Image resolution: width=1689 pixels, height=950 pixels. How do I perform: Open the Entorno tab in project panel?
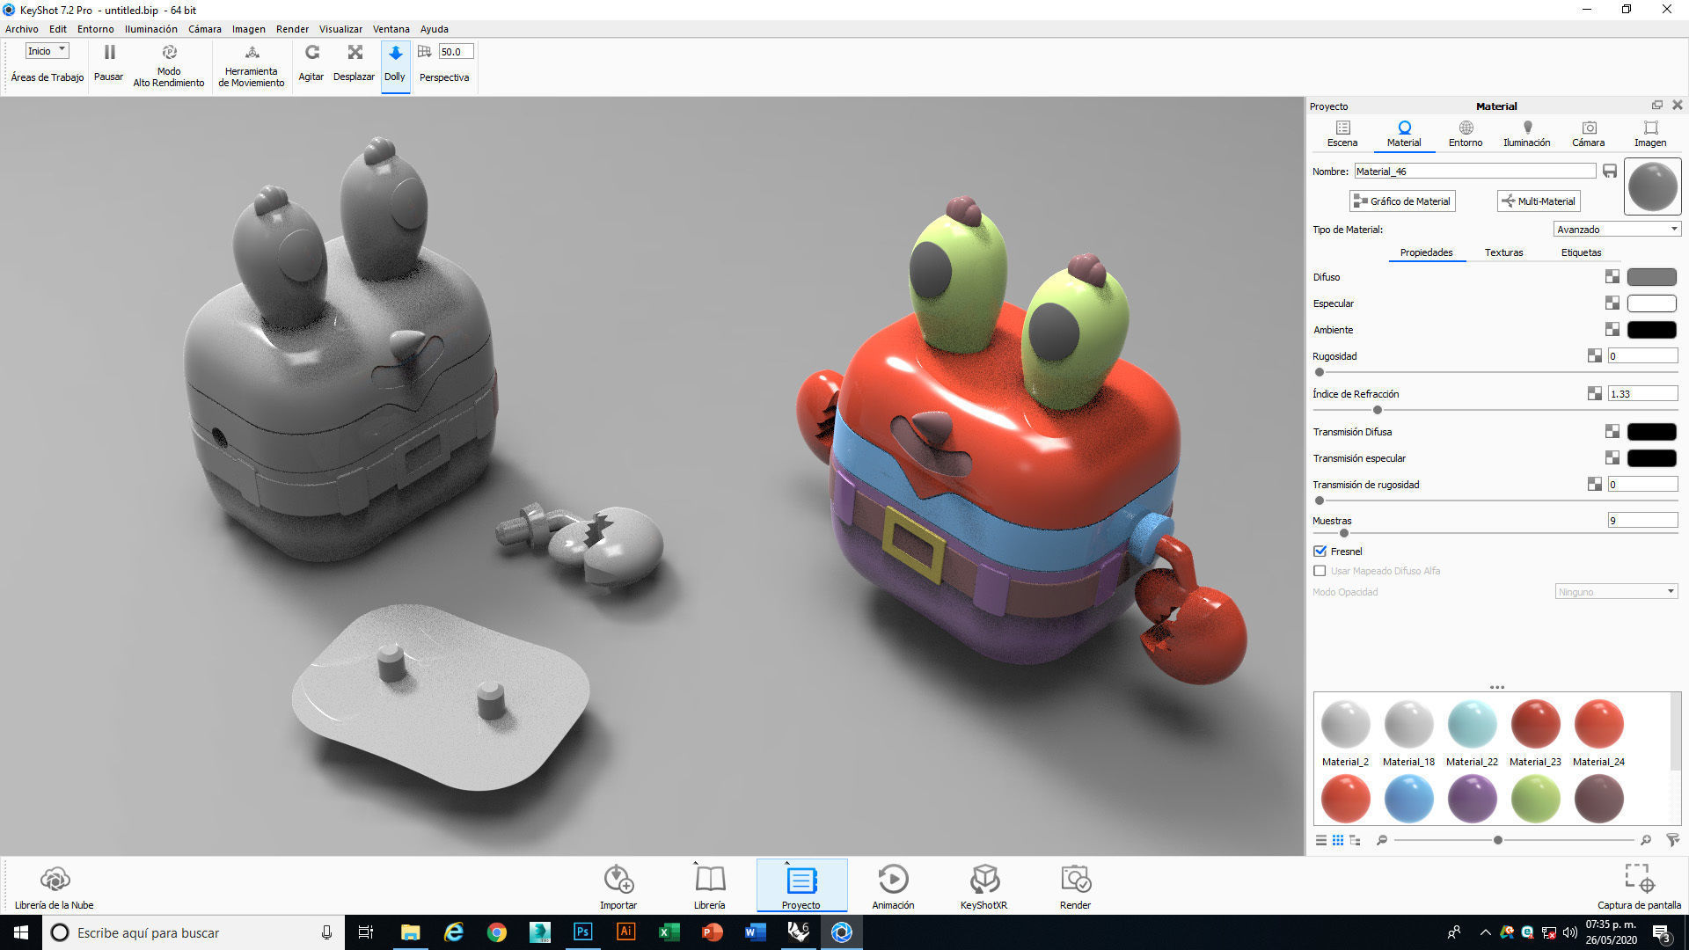coord(1466,134)
